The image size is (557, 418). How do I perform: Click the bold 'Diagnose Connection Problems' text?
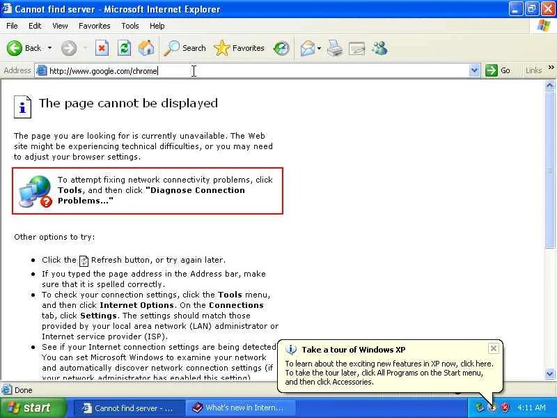pyautogui.click(x=151, y=195)
